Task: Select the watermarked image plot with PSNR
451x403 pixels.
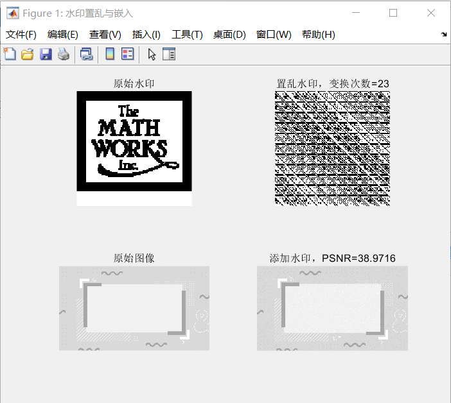Action: (332, 308)
